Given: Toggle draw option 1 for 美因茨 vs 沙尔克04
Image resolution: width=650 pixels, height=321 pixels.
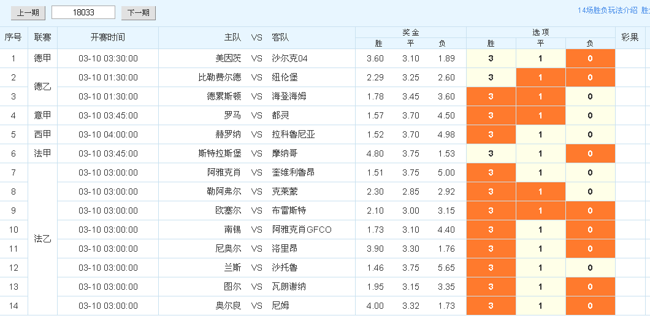Looking at the screenshot, I should (x=540, y=59).
